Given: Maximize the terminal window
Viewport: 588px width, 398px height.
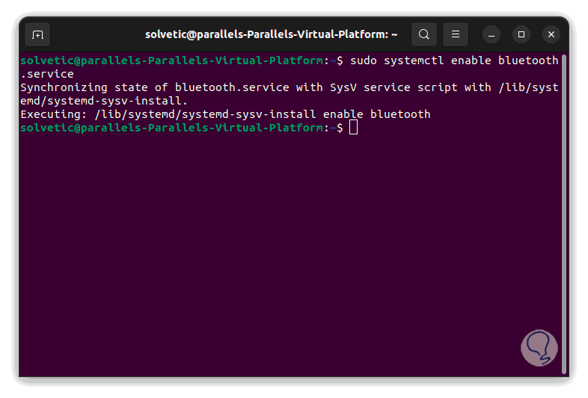Looking at the screenshot, I should pyautogui.click(x=521, y=34).
